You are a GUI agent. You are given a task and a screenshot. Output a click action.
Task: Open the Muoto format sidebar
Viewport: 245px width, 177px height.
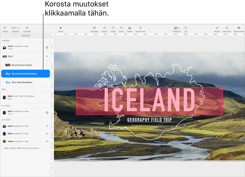pyautogui.click(x=217, y=29)
